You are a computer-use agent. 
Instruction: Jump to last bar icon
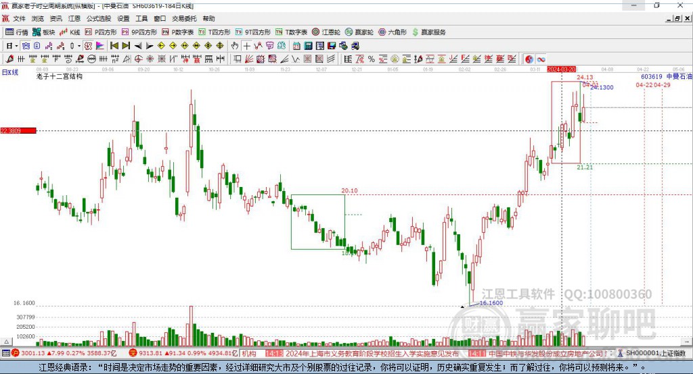126,46
